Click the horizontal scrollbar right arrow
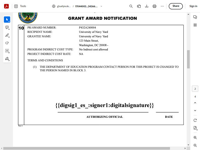 (185, 148)
